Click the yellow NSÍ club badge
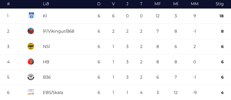231x100 pixels. 31,46
